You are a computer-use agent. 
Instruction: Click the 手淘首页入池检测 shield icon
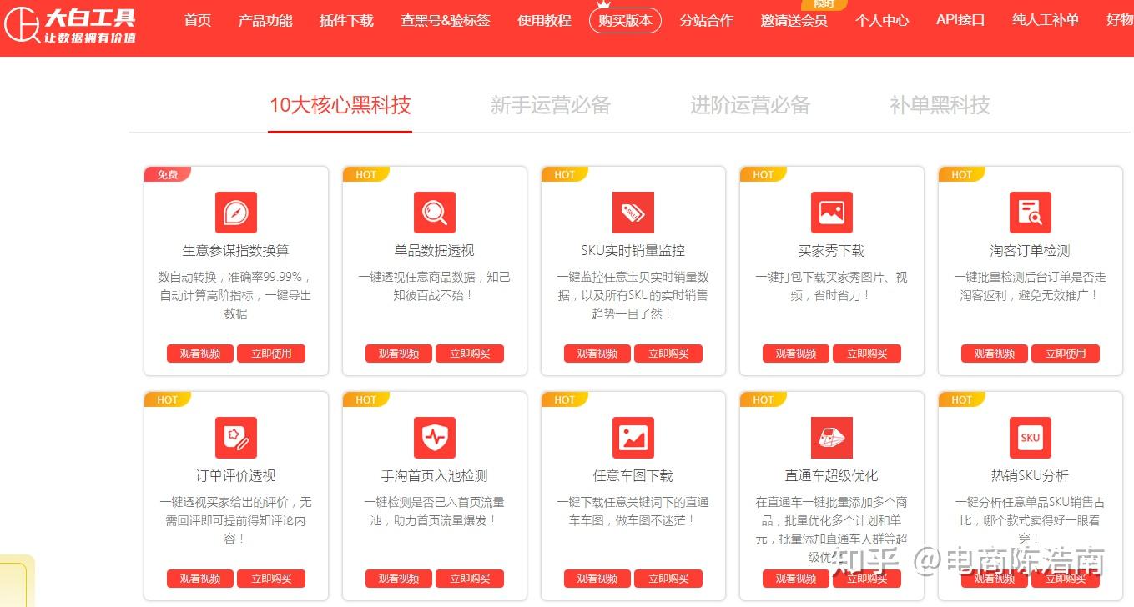point(435,438)
